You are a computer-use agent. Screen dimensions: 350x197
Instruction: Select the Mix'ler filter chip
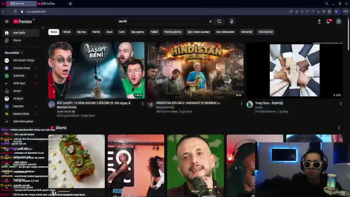coord(96,32)
